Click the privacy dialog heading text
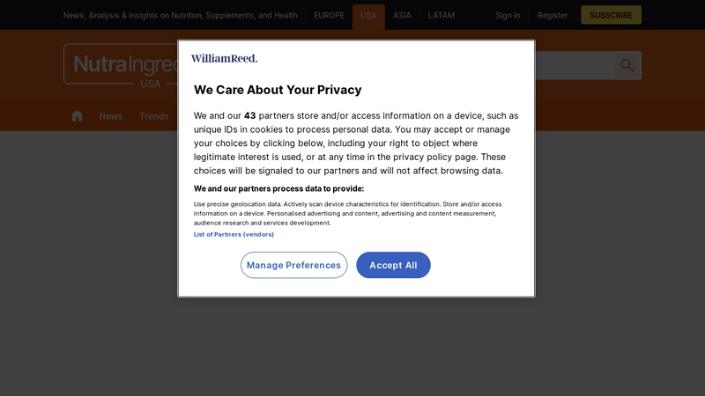Screen dimensions: 705x396 (x=278, y=90)
